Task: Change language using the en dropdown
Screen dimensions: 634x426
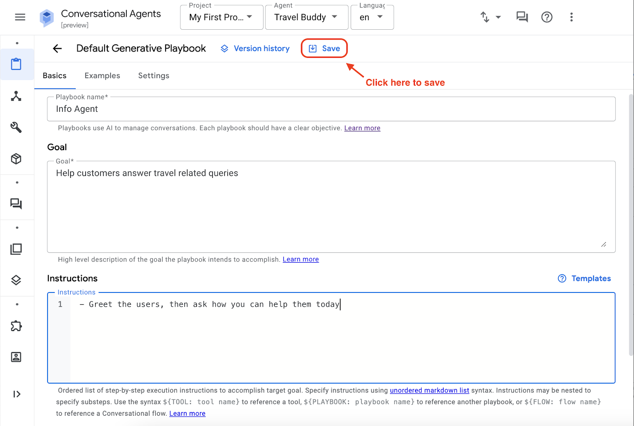Action: point(371,17)
